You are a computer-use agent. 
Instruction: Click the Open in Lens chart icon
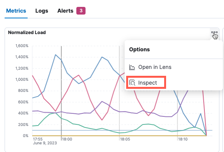(132, 67)
